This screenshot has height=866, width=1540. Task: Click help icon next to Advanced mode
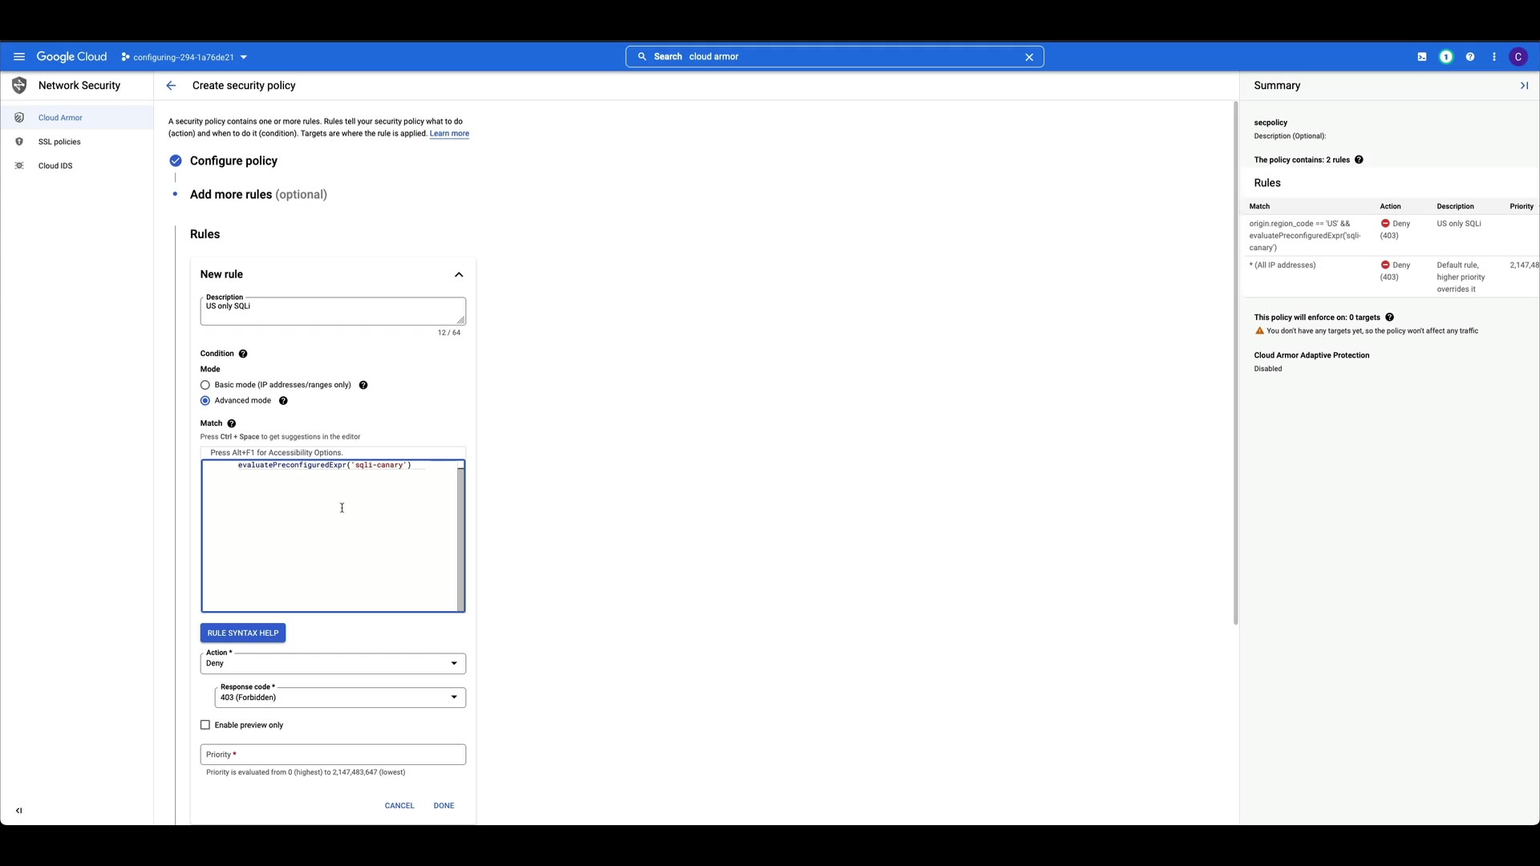pos(283,401)
